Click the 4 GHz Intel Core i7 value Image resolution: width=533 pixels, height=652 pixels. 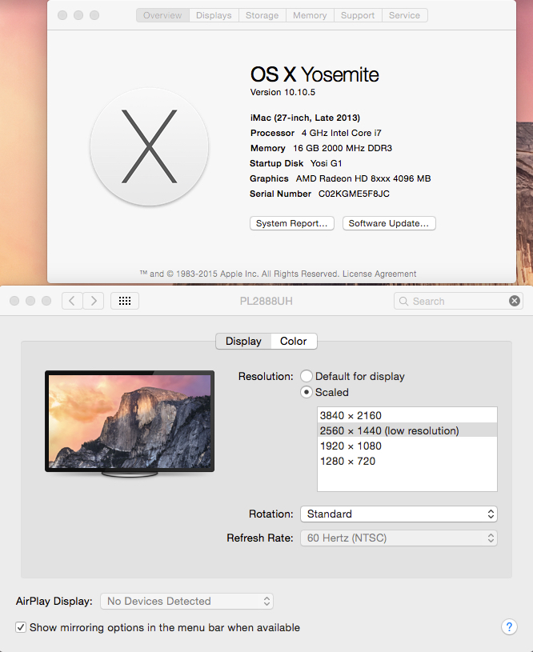coord(341,133)
